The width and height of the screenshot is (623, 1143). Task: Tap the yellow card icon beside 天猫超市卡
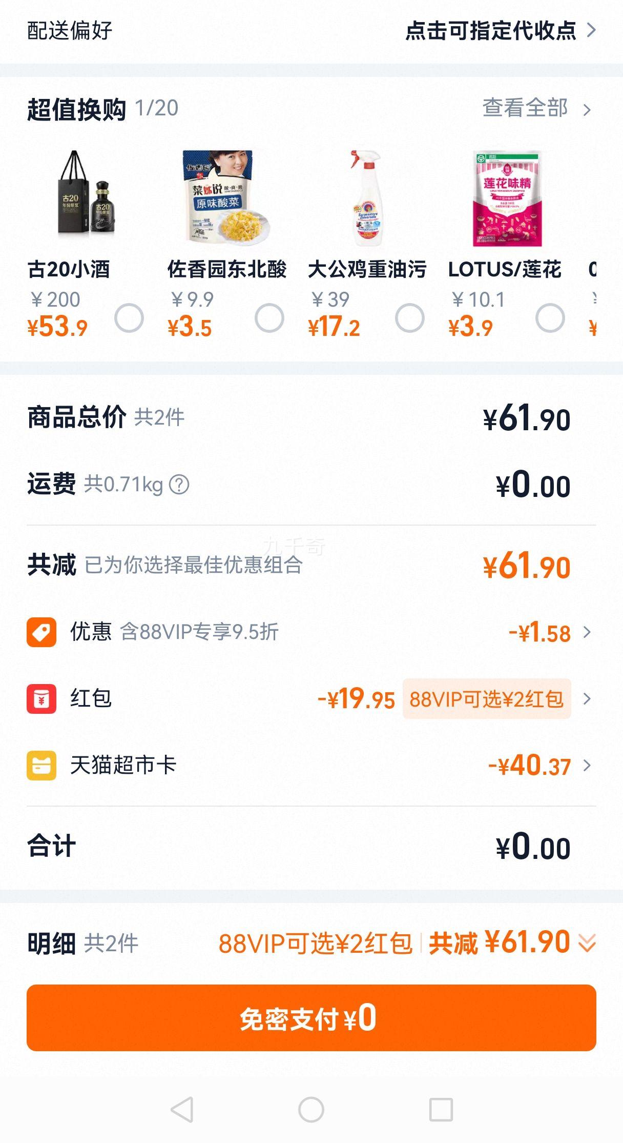[x=41, y=765]
